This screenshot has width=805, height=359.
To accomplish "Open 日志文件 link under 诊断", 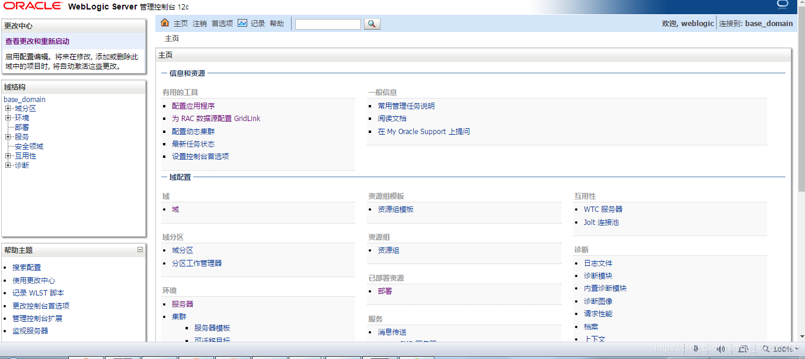I will tap(598, 263).
